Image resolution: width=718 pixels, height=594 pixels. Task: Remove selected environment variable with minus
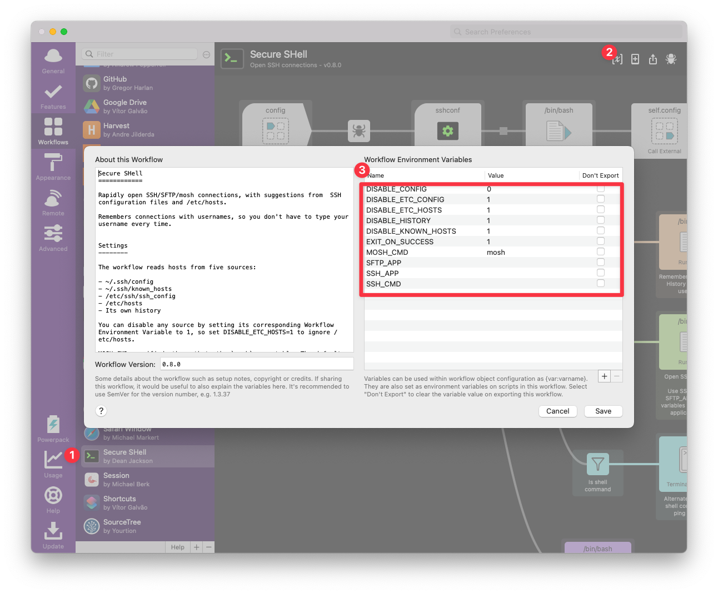pos(616,376)
